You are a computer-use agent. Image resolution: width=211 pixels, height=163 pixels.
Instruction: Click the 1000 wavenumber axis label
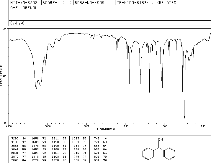tap(164, 126)
